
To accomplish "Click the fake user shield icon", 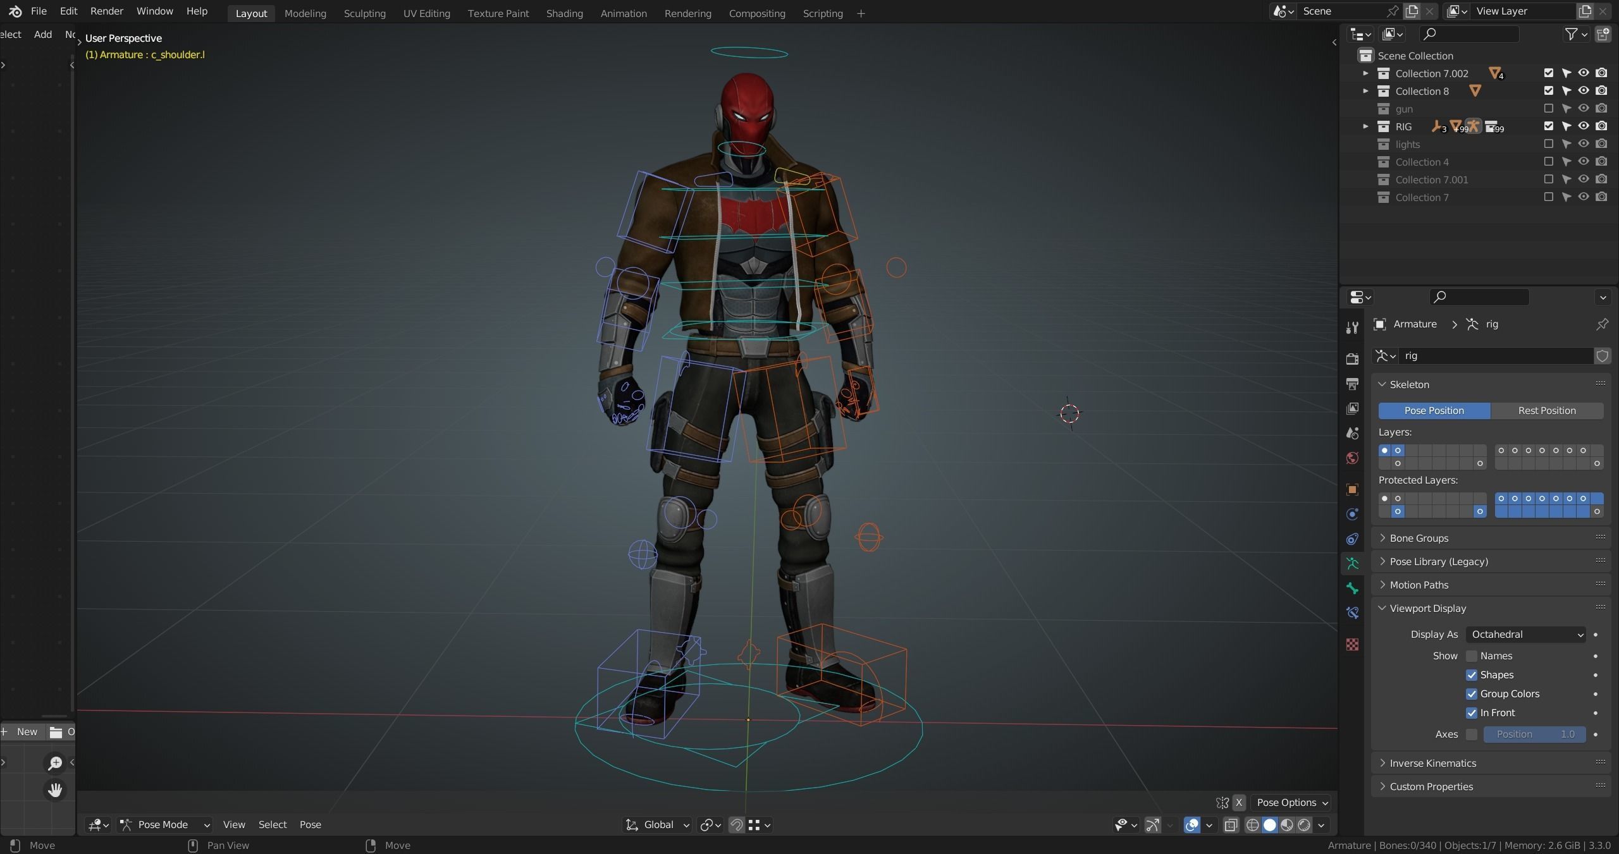I will [1602, 356].
